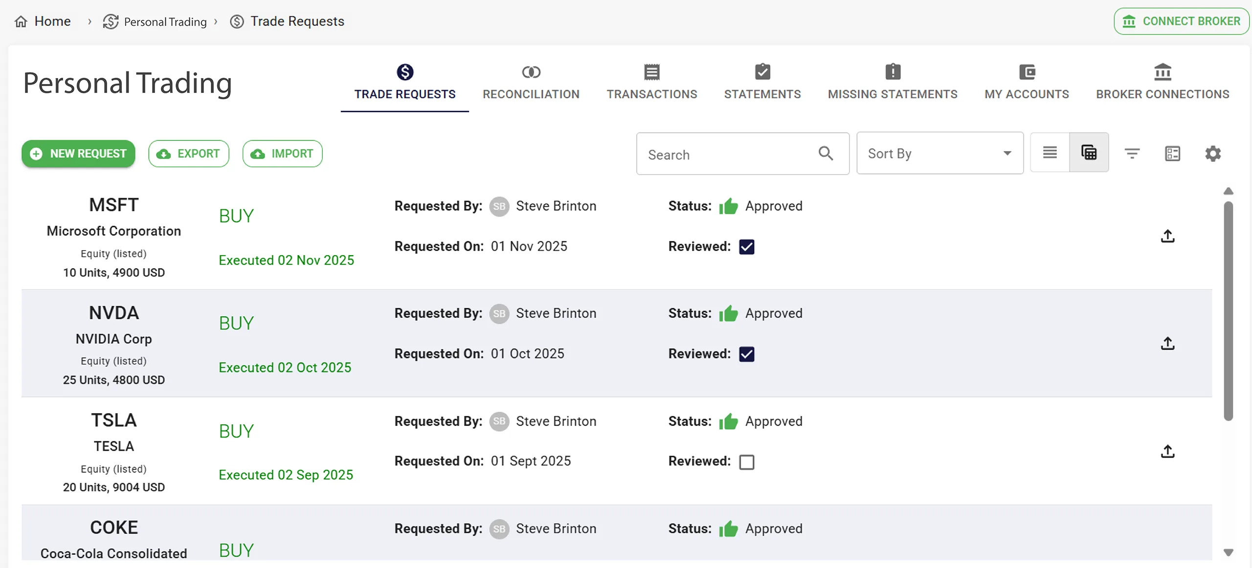Viewport: 1252px width, 568px height.
Task: Click the settings gear icon
Action: (1212, 153)
